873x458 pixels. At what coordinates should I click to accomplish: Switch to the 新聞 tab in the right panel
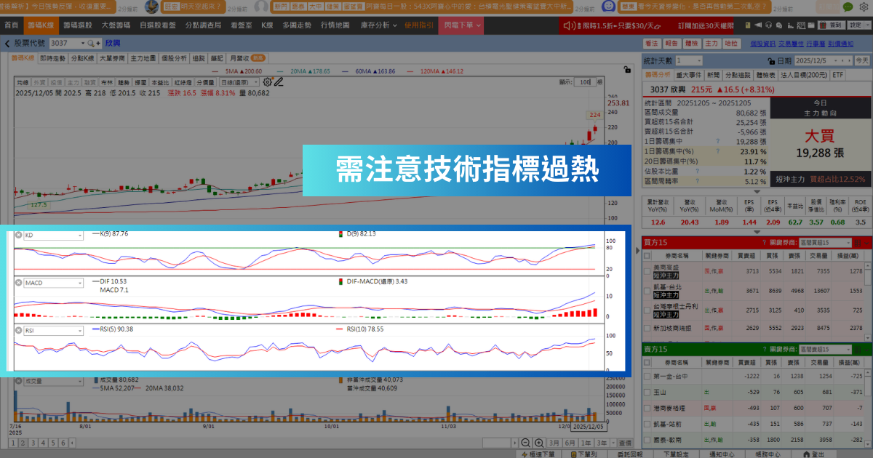pos(713,74)
